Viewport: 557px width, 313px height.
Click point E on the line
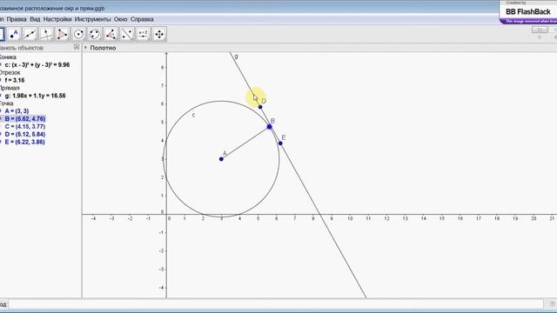pos(280,143)
